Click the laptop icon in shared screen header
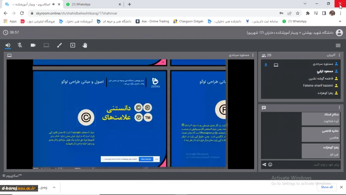This screenshot has height=195, width=346. 9,55
